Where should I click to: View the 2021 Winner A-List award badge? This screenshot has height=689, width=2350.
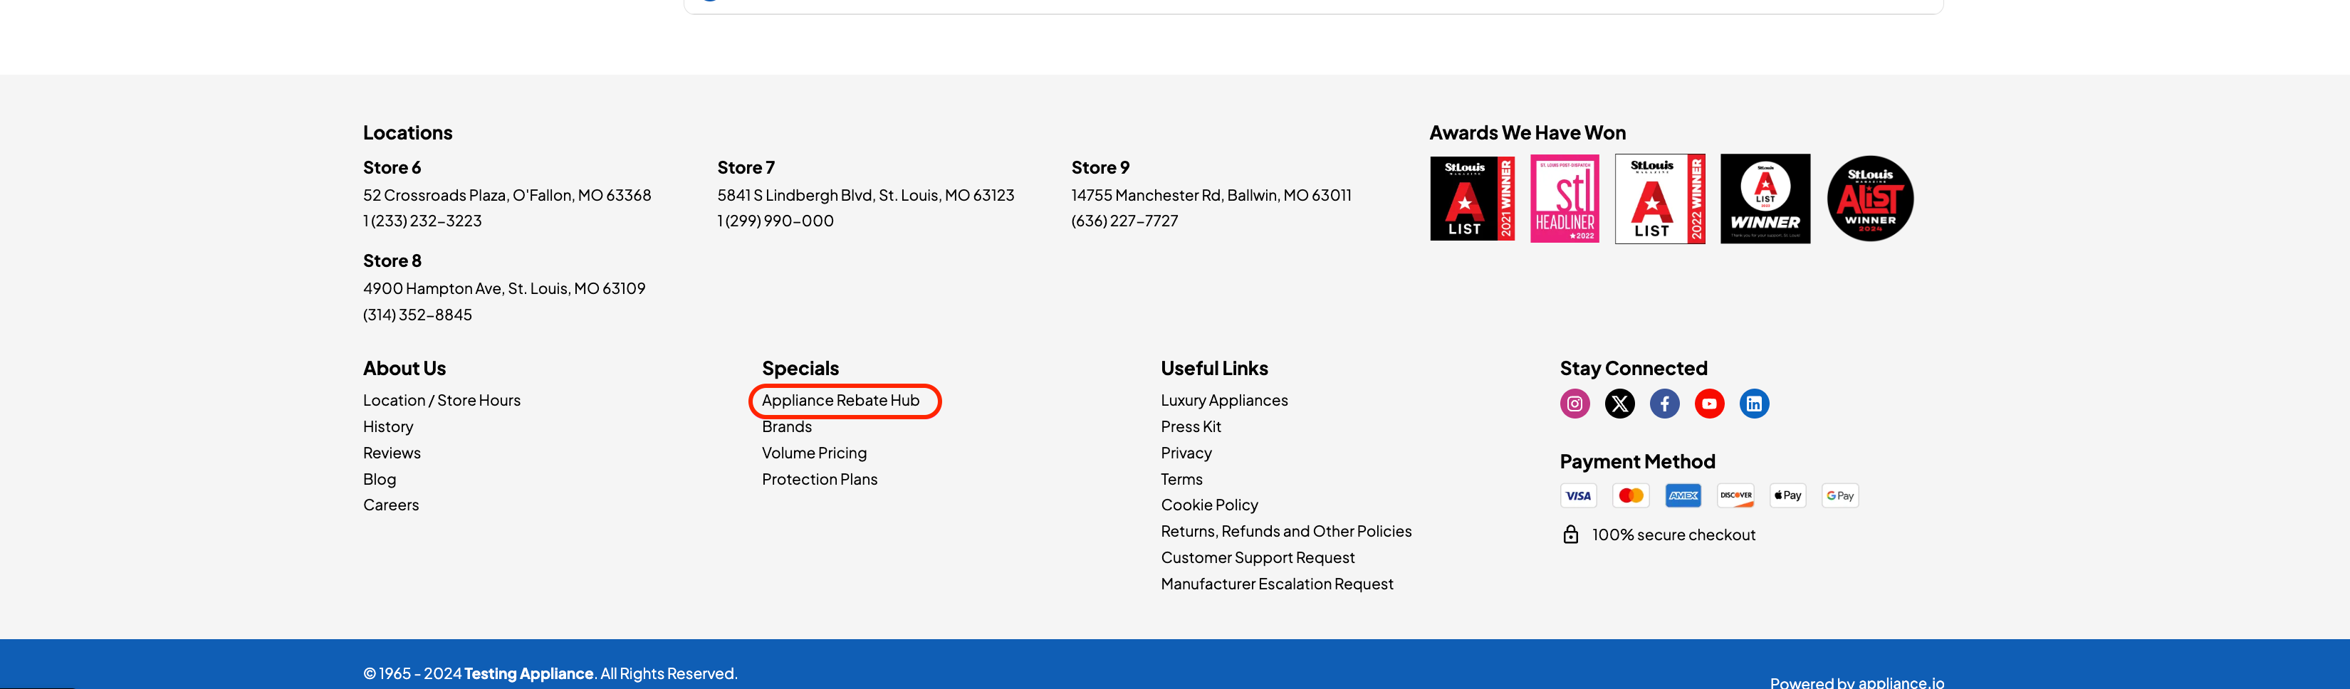(1473, 199)
